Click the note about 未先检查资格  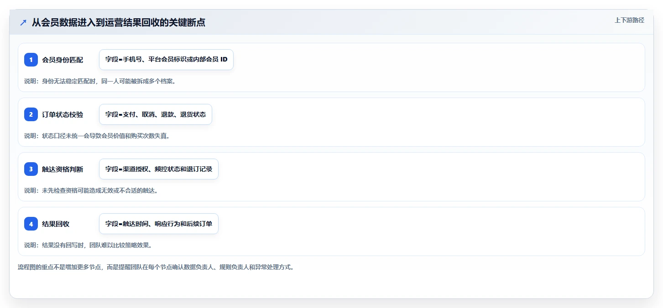click(x=91, y=190)
